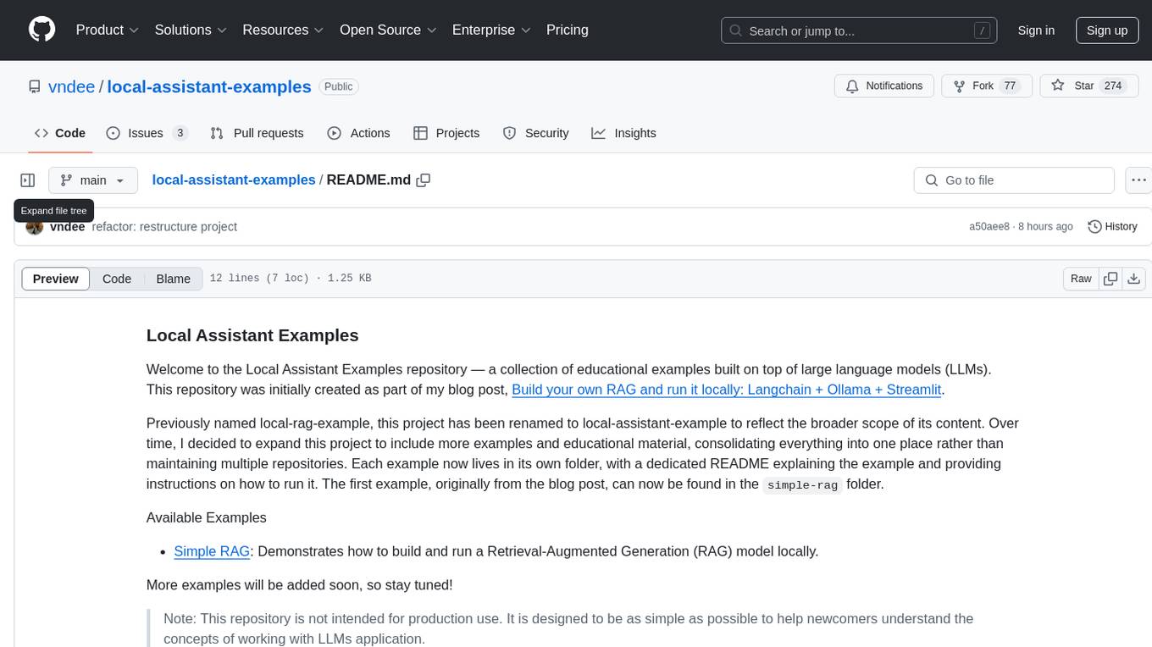Open the more file actions menu

[x=1138, y=180]
